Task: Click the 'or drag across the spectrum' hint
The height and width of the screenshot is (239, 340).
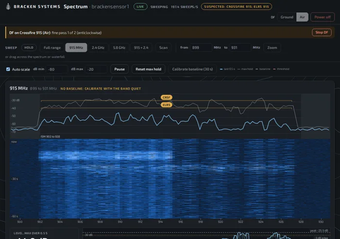Action: coord(35,57)
